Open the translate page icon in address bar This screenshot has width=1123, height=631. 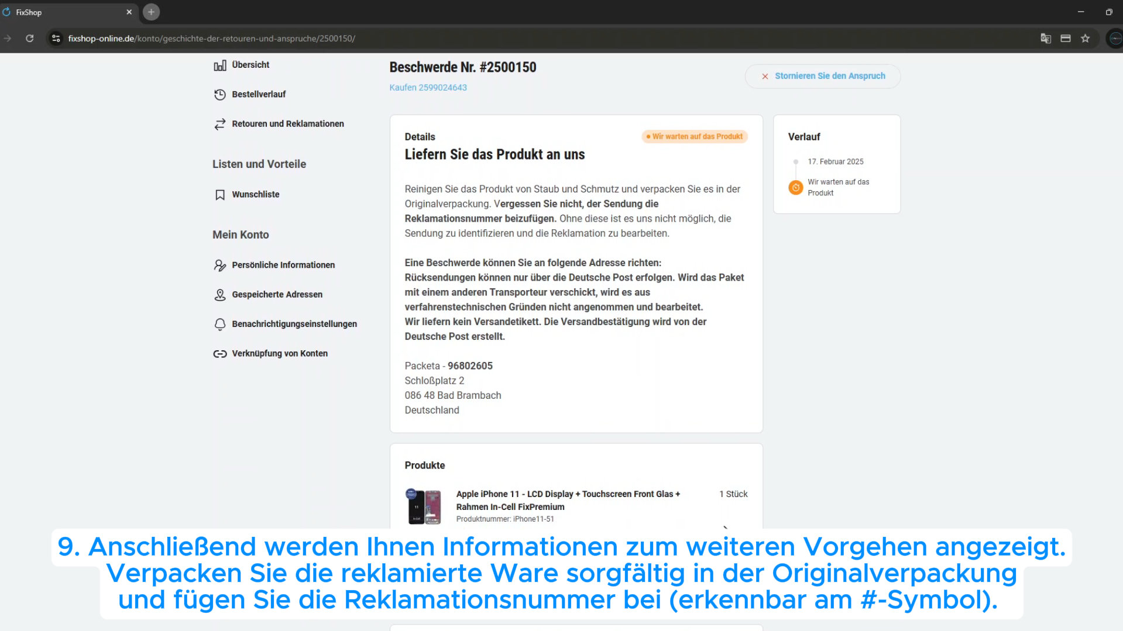(1046, 39)
